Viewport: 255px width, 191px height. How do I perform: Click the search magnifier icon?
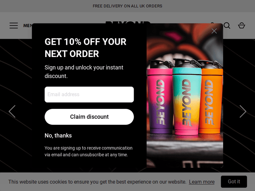coord(227,26)
